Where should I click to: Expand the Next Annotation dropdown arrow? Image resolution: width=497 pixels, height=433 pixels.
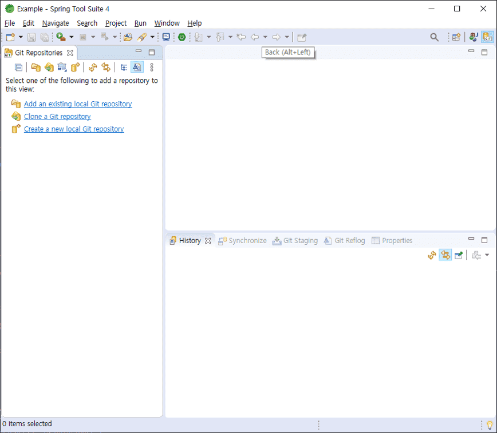pos(209,37)
